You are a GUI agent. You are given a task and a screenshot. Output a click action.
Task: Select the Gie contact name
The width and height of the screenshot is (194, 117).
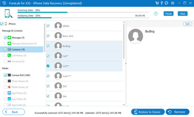tap(65, 96)
